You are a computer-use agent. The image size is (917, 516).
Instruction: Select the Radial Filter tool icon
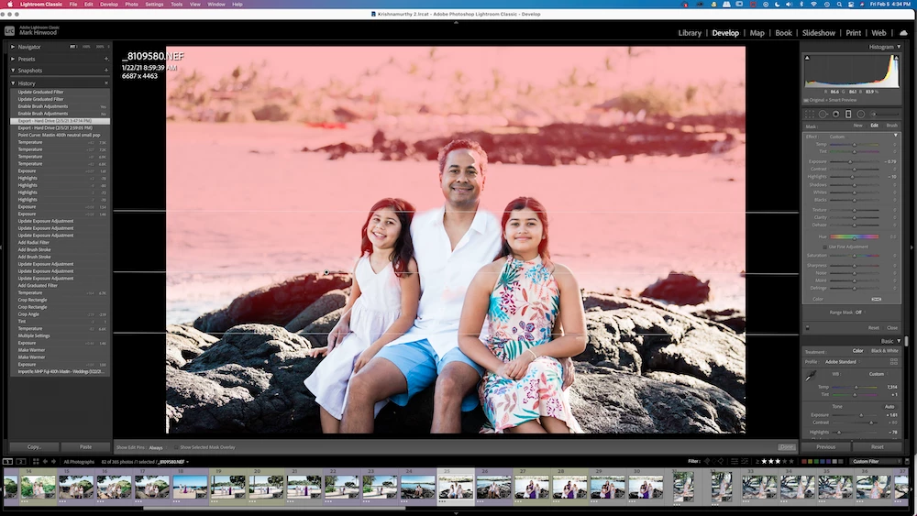pos(861,114)
